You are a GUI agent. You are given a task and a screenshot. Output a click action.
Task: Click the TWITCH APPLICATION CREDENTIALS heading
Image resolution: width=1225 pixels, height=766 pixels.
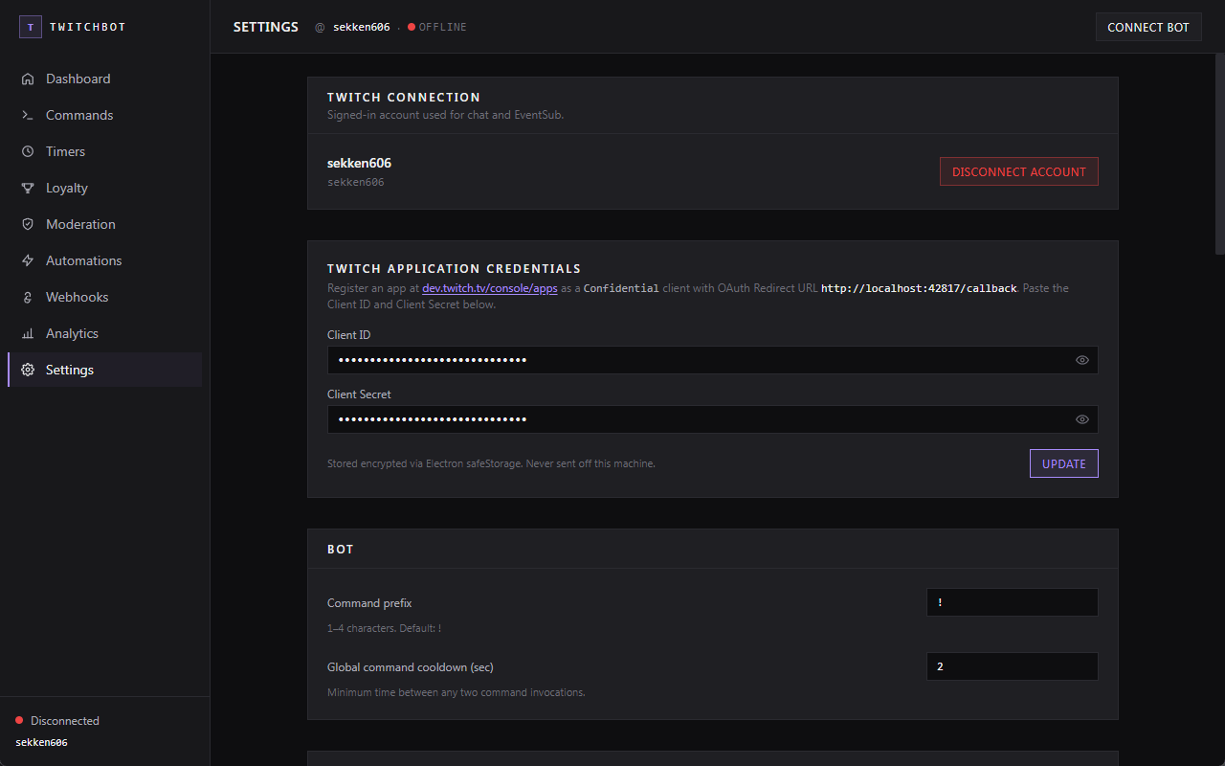point(454,269)
